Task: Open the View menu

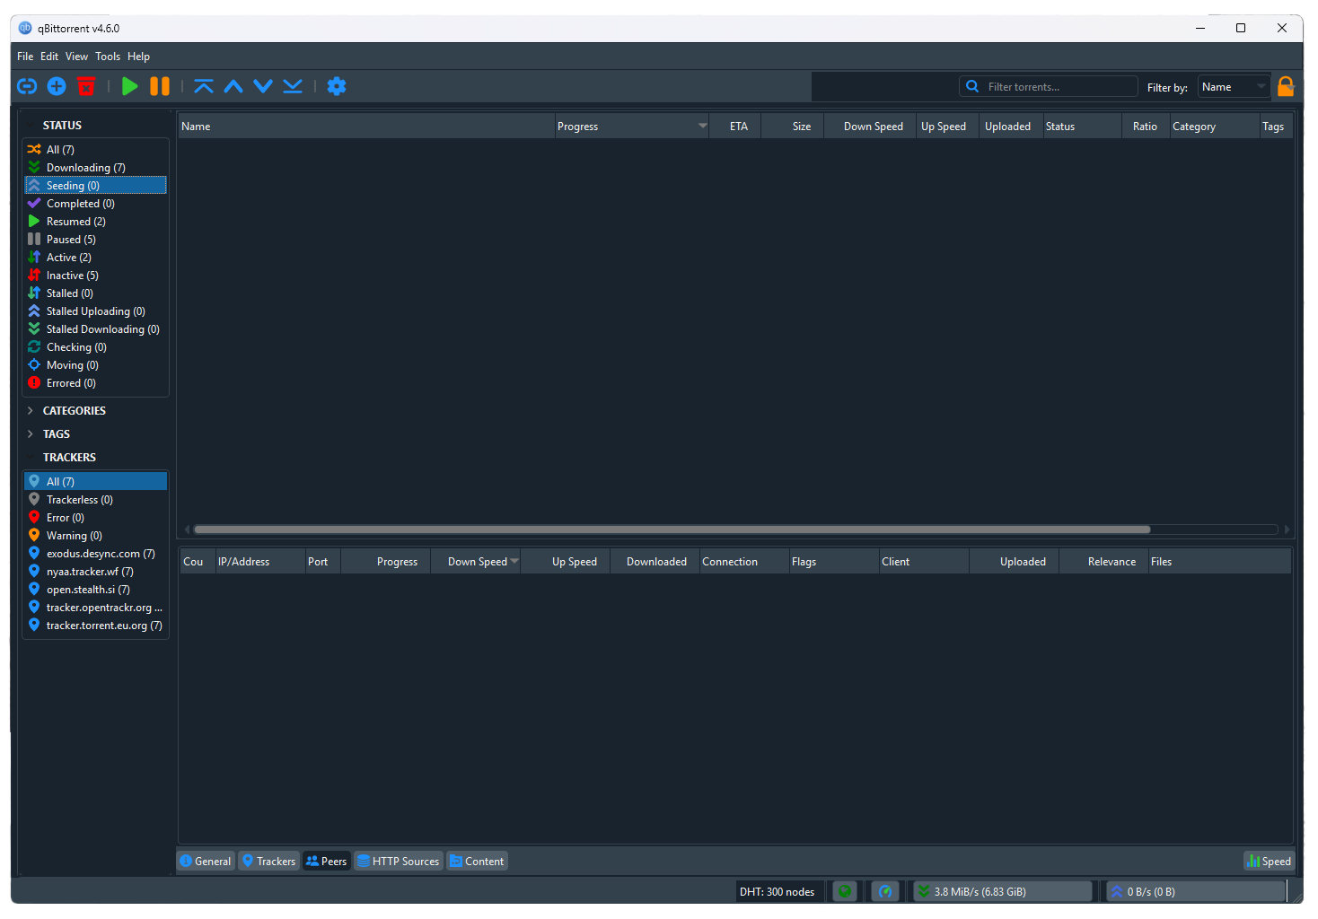Action: [76, 57]
